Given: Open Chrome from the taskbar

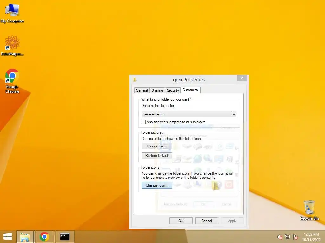Looking at the screenshot, I should 44,237.
